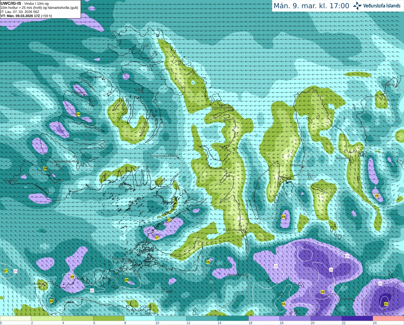The width and height of the screenshot is (404, 325).
Task: Select the IT: Lau. 07. 03. 2026 06Z line
Action: 20,12
